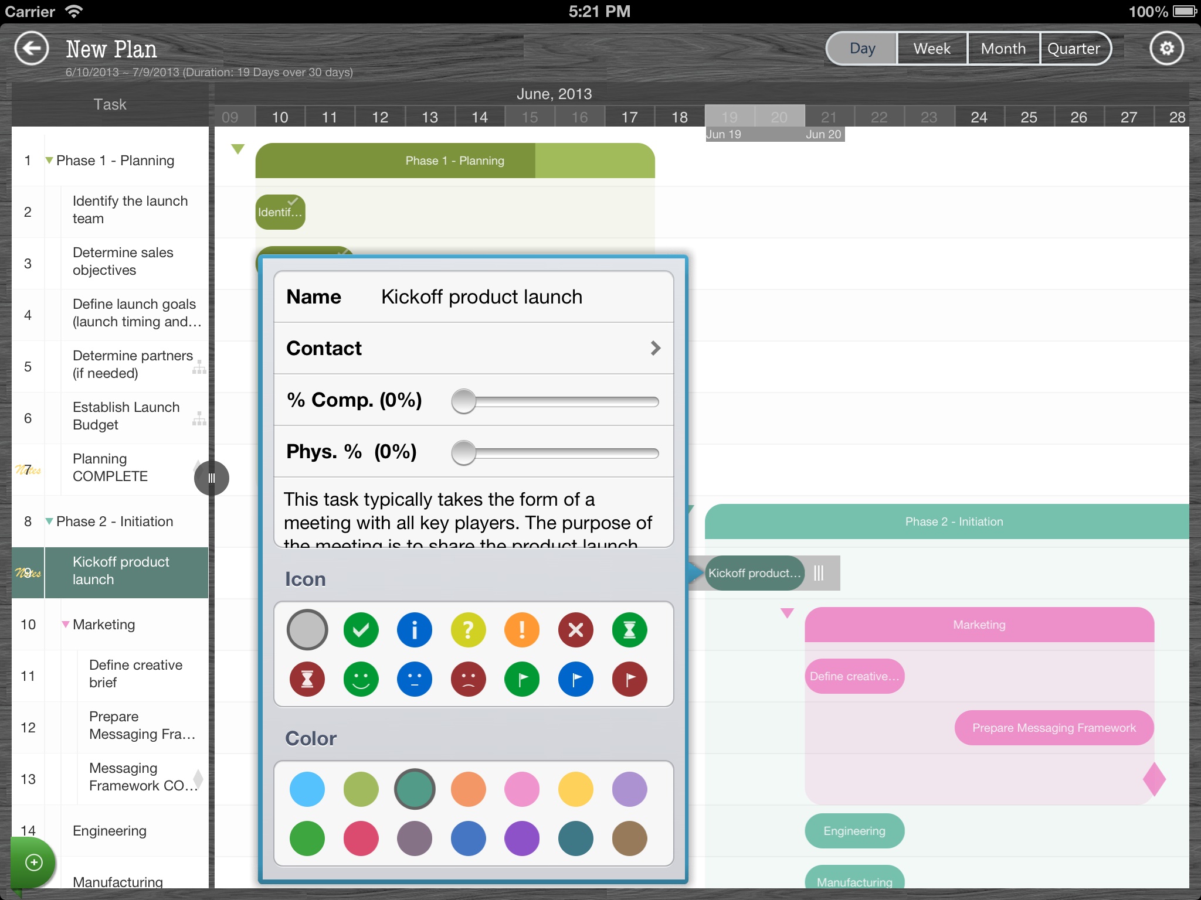The width and height of the screenshot is (1201, 900).
Task: Choose the blue info task icon
Action: [x=415, y=630]
